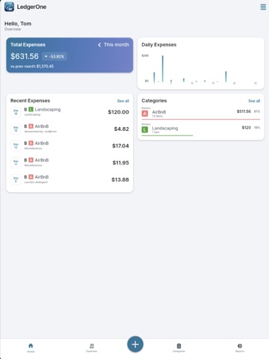Go to previous month using left chevron
The image size is (269, 359).
tap(99, 45)
